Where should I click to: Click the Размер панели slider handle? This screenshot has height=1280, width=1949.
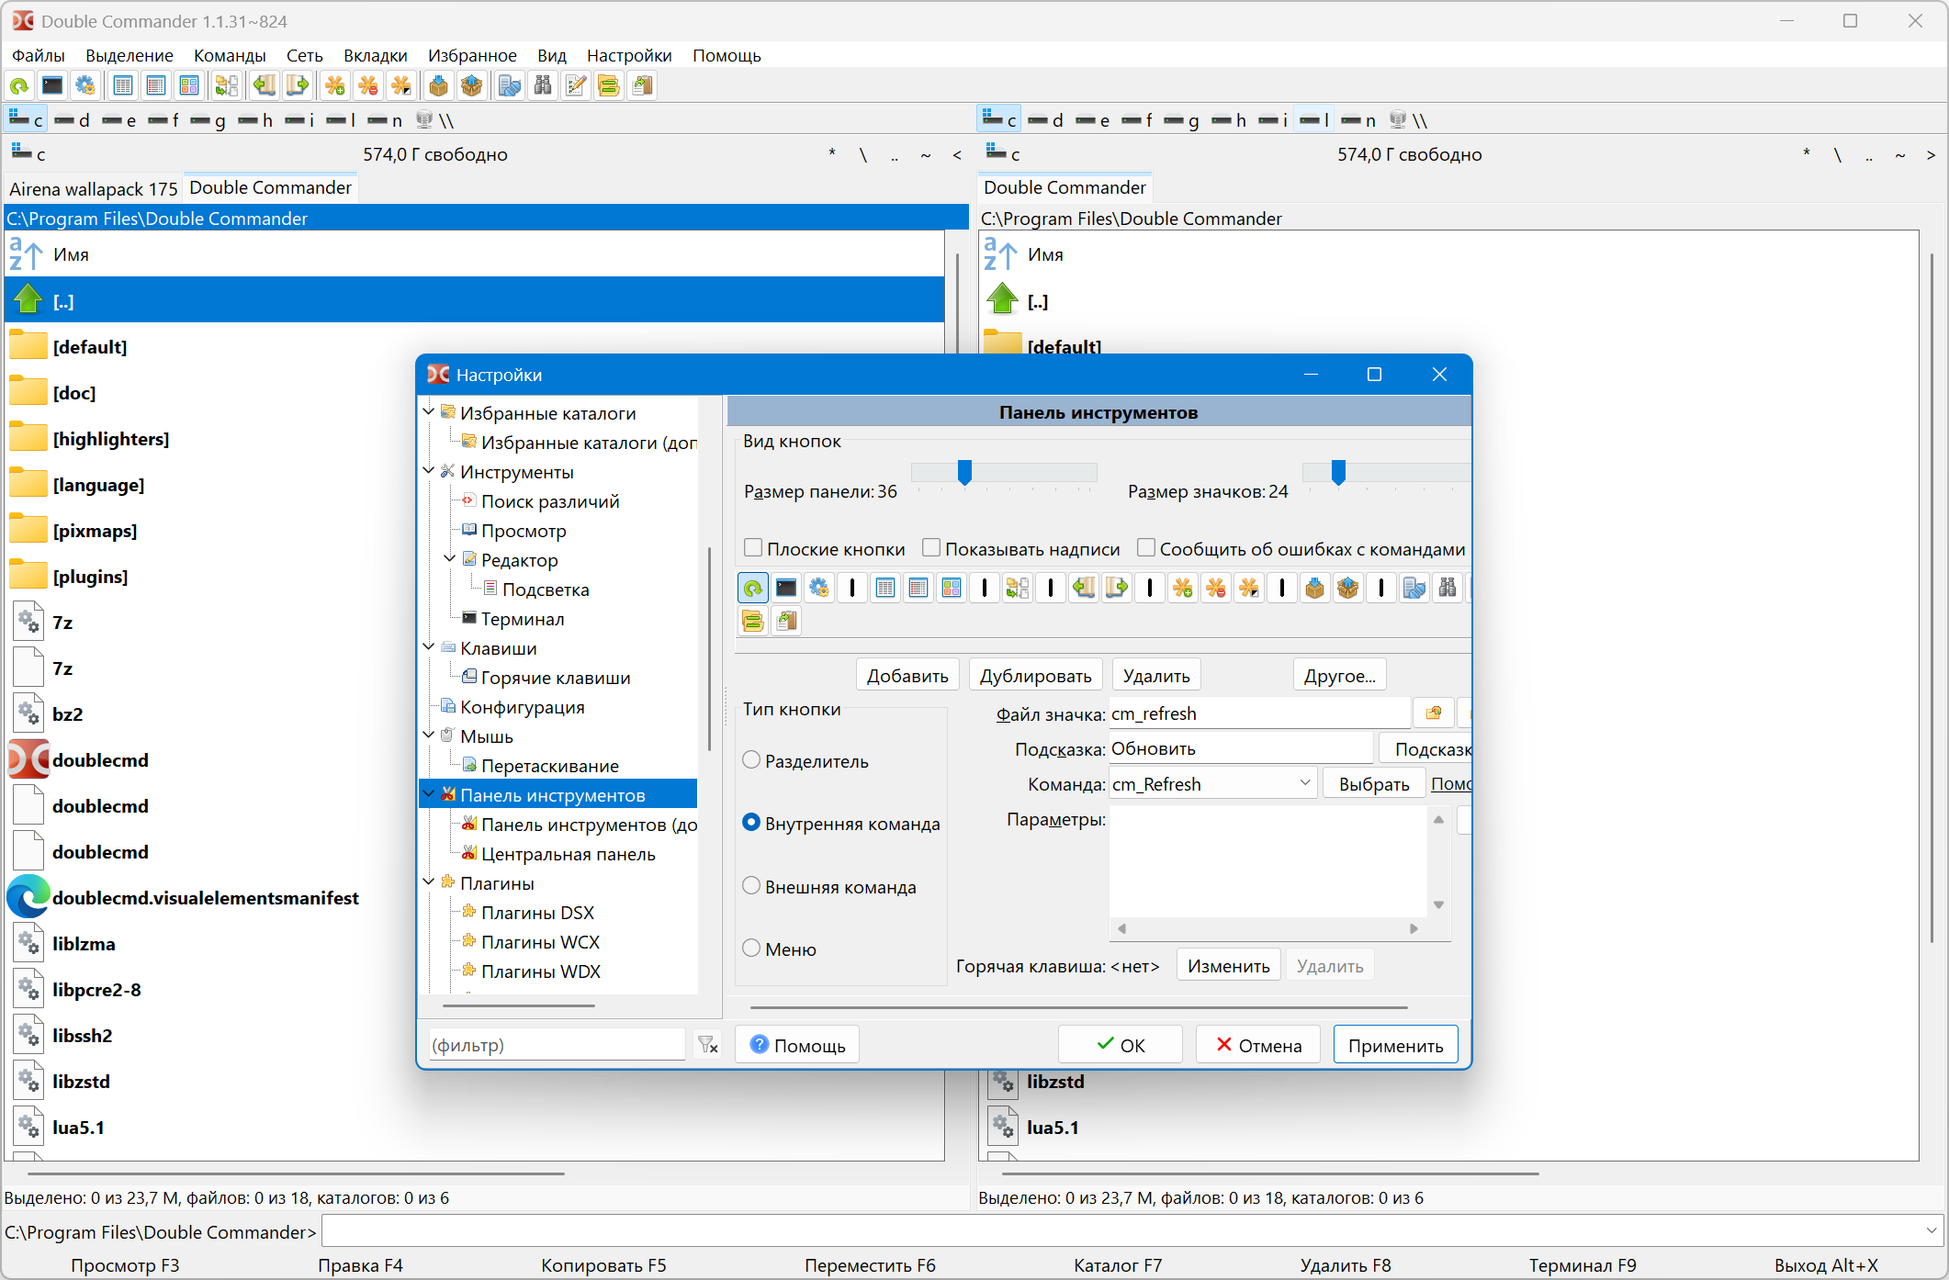point(964,473)
